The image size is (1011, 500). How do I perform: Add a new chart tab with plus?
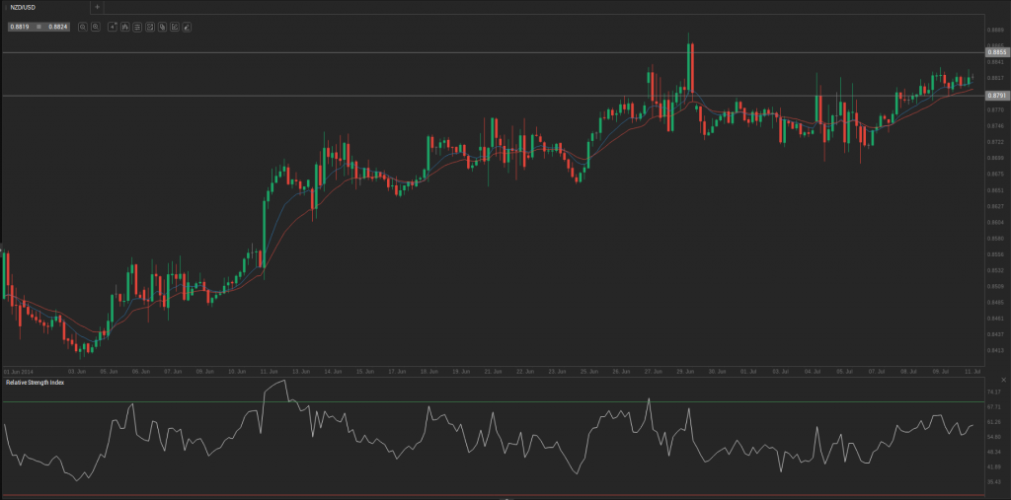click(97, 7)
